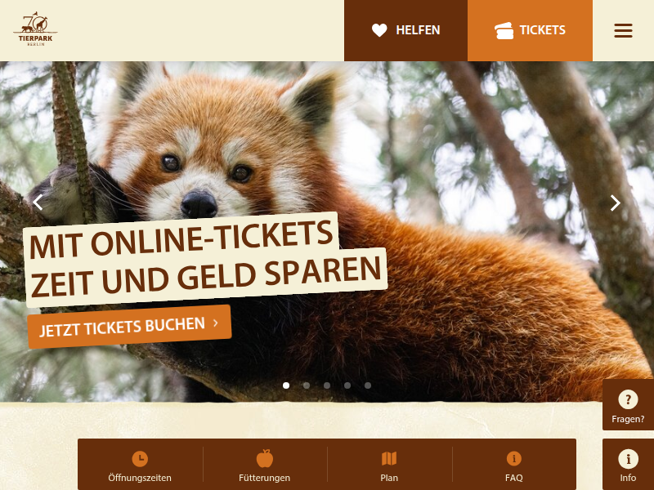
Task: Open the Fragen? help widget
Action: (628, 404)
